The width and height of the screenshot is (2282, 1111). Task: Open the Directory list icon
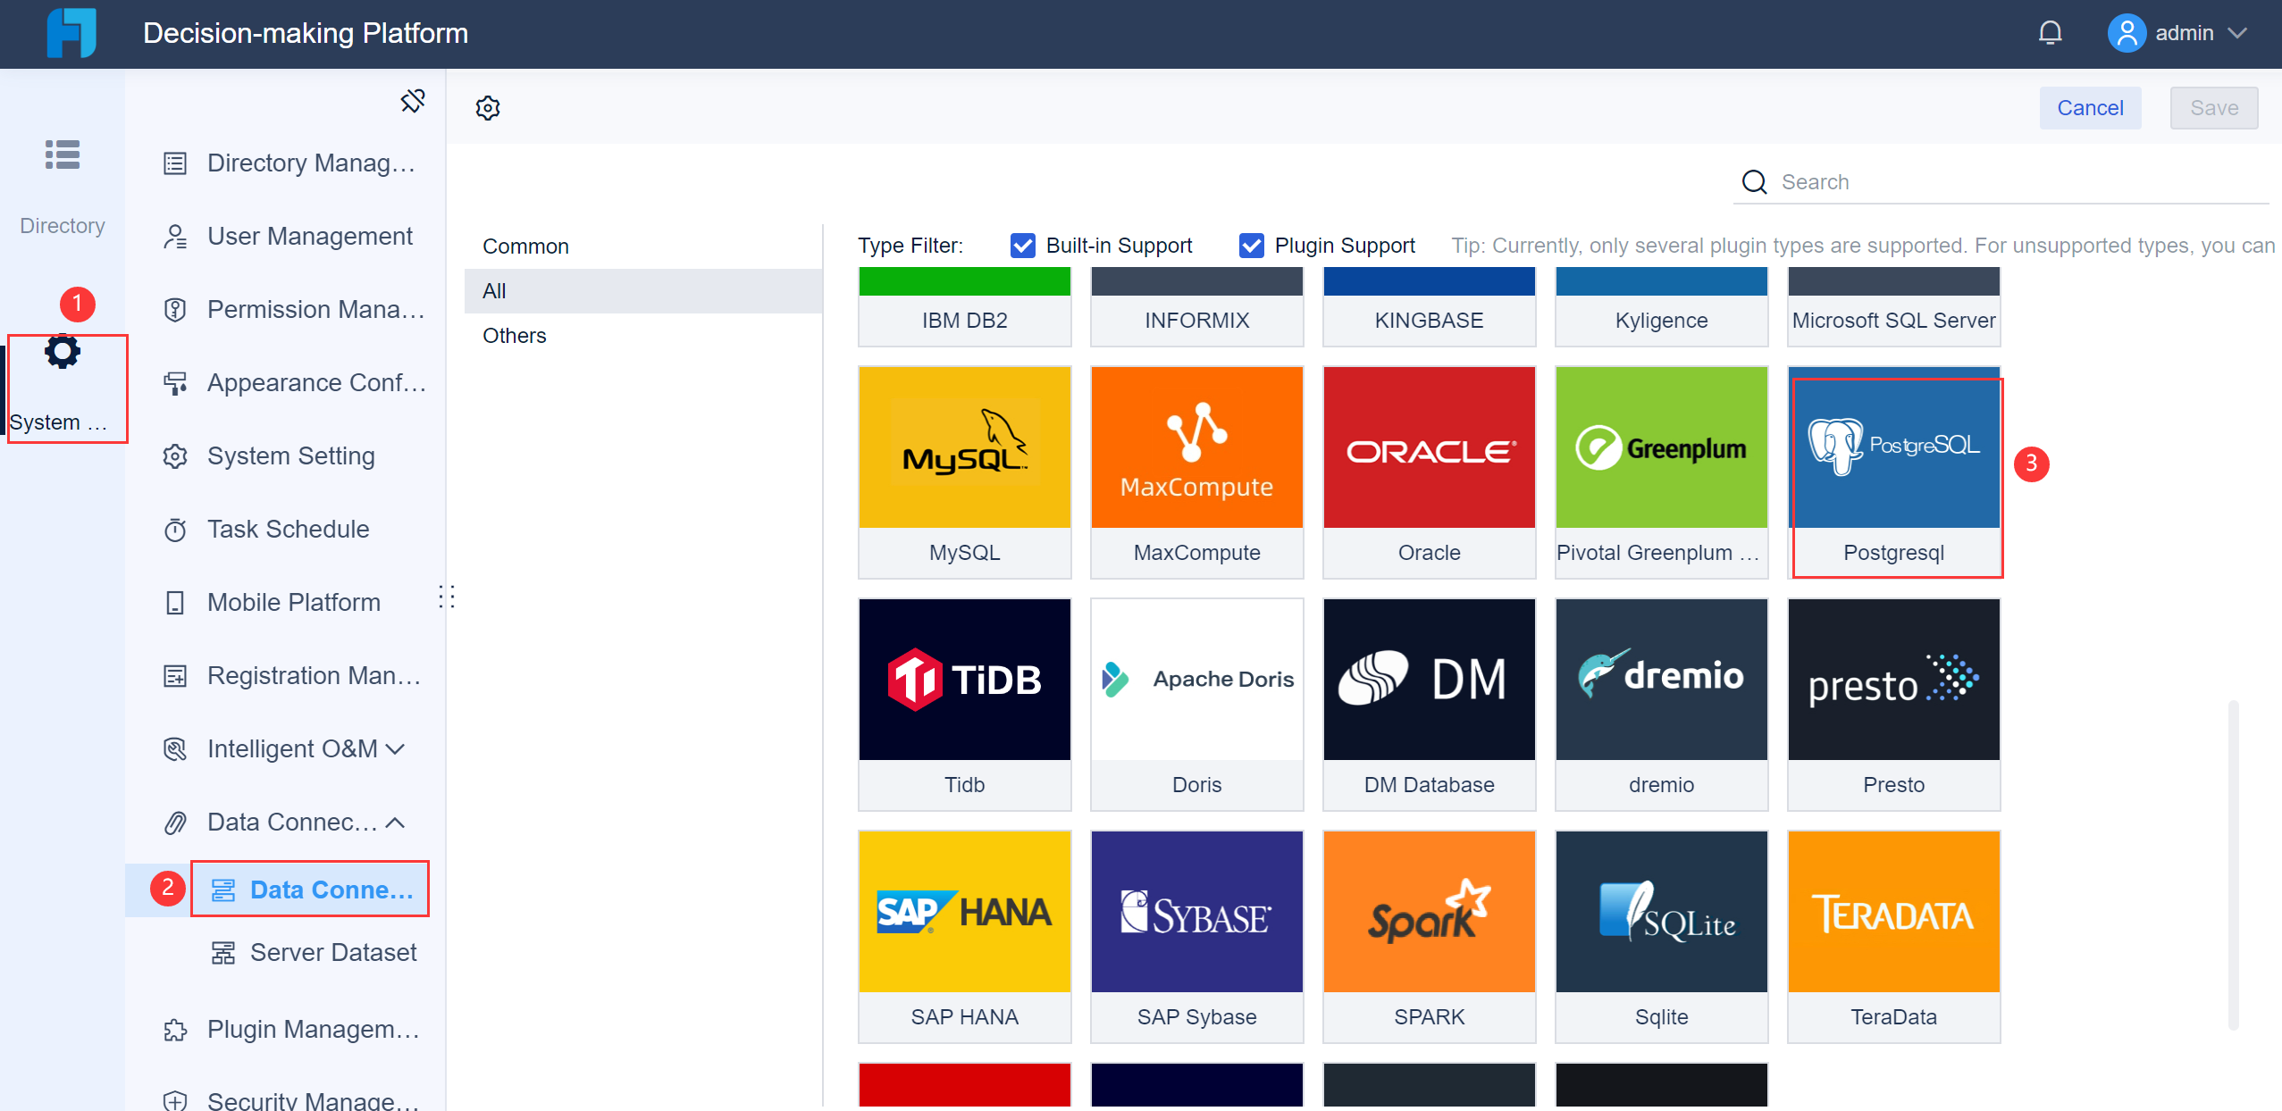[63, 155]
